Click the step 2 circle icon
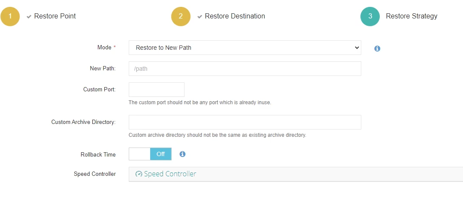Viewport: 463px width, 202px height. tap(181, 16)
